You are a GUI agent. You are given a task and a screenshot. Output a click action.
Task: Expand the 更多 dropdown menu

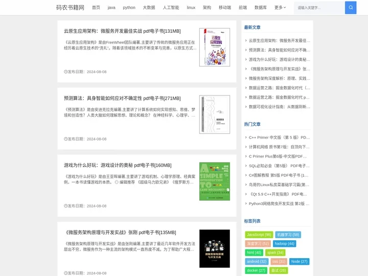280,8
